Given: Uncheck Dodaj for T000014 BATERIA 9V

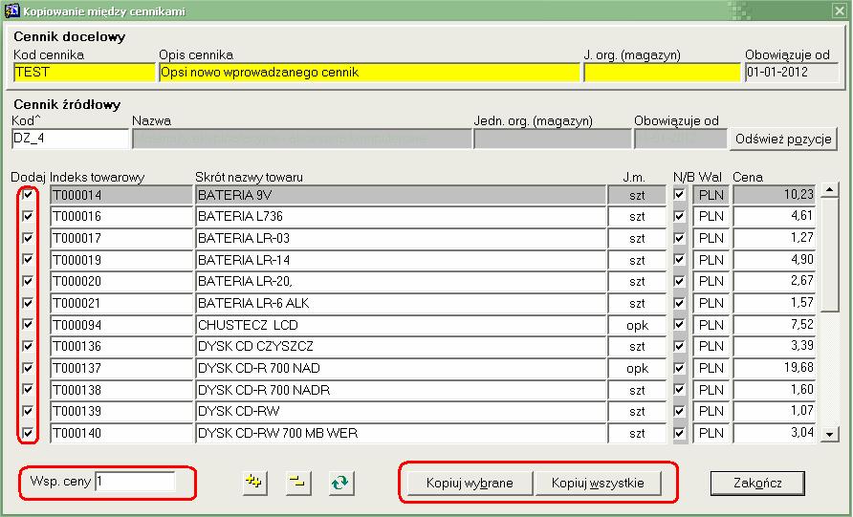Looking at the screenshot, I should (x=28, y=194).
